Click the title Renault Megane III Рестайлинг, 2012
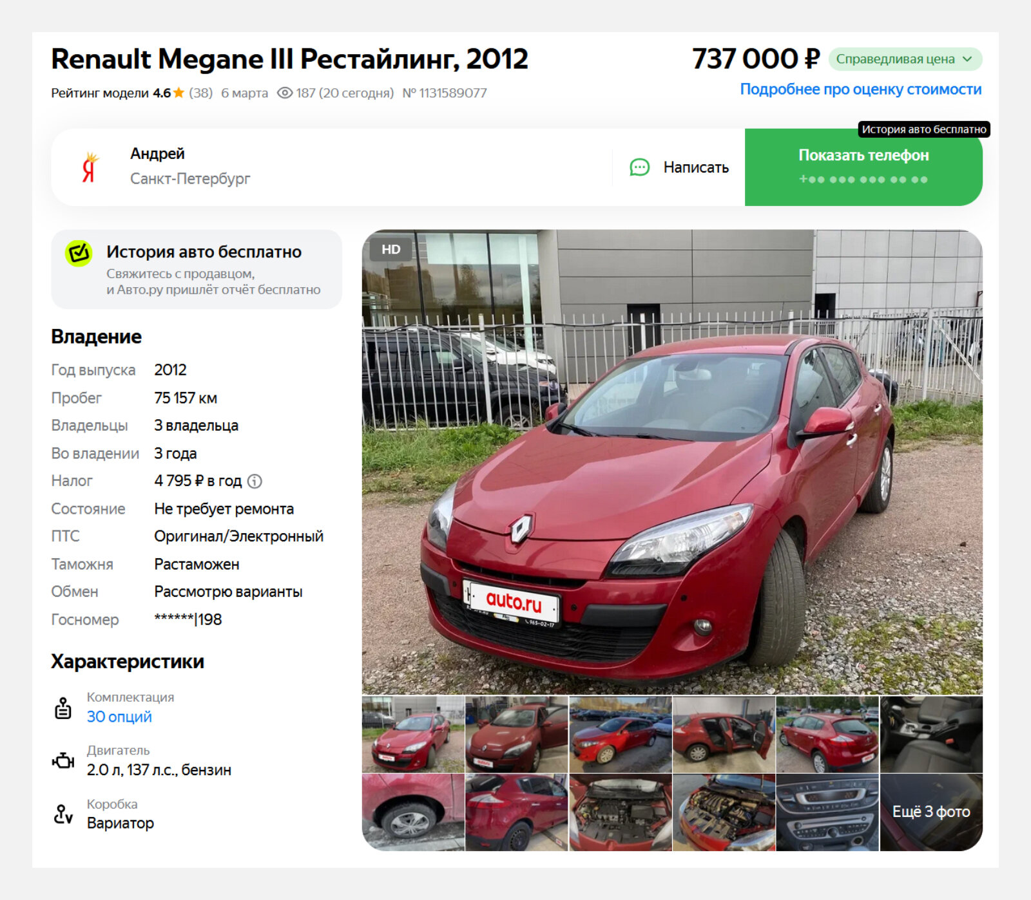 (289, 59)
